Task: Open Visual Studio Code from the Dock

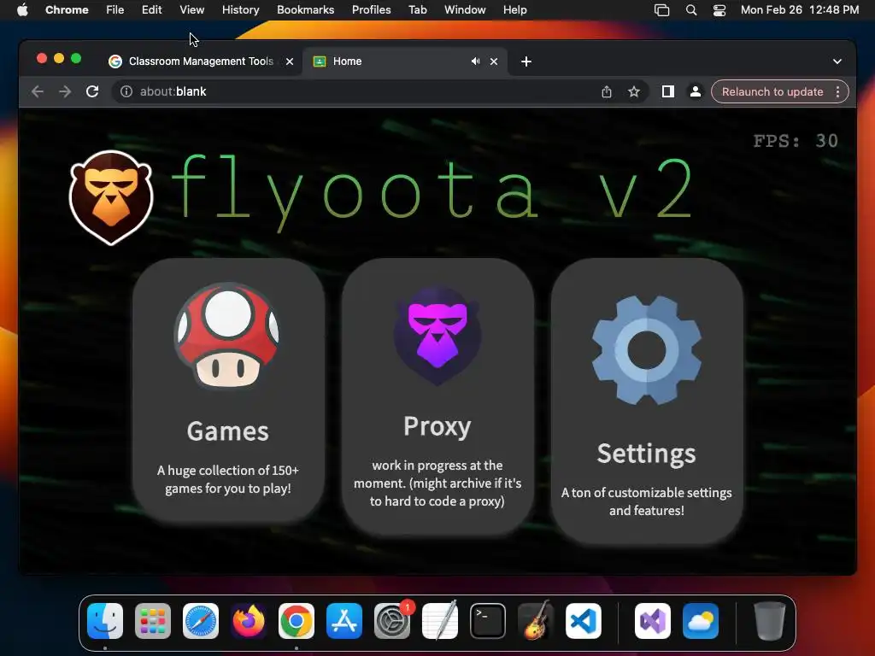Action: click(583, 621)
